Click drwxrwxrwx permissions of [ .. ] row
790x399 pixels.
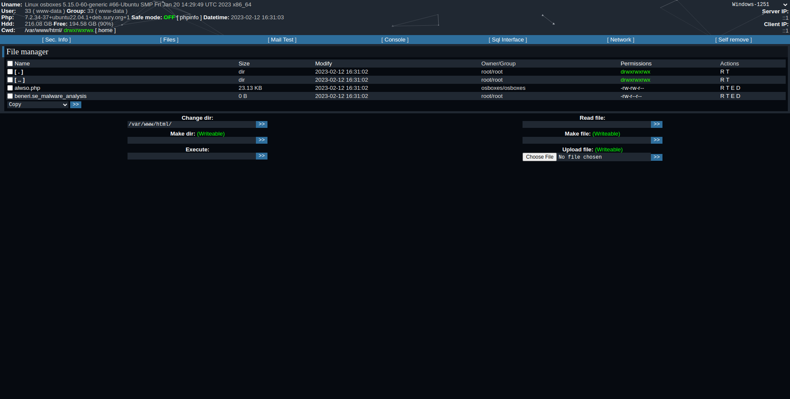[636, 80]
